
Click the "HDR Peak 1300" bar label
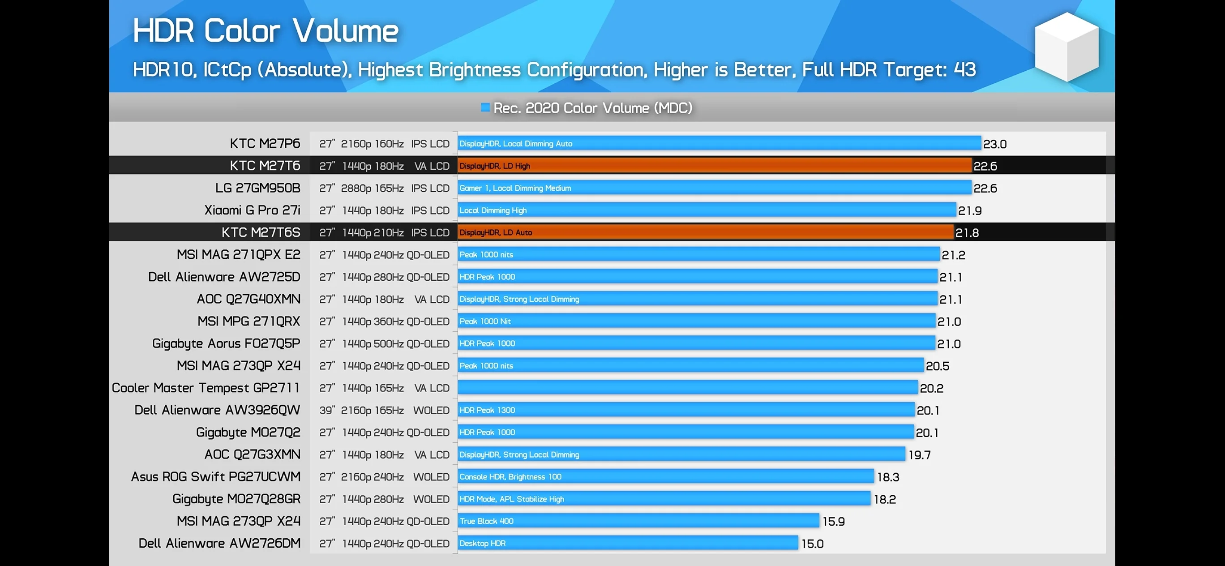(487, 410)
